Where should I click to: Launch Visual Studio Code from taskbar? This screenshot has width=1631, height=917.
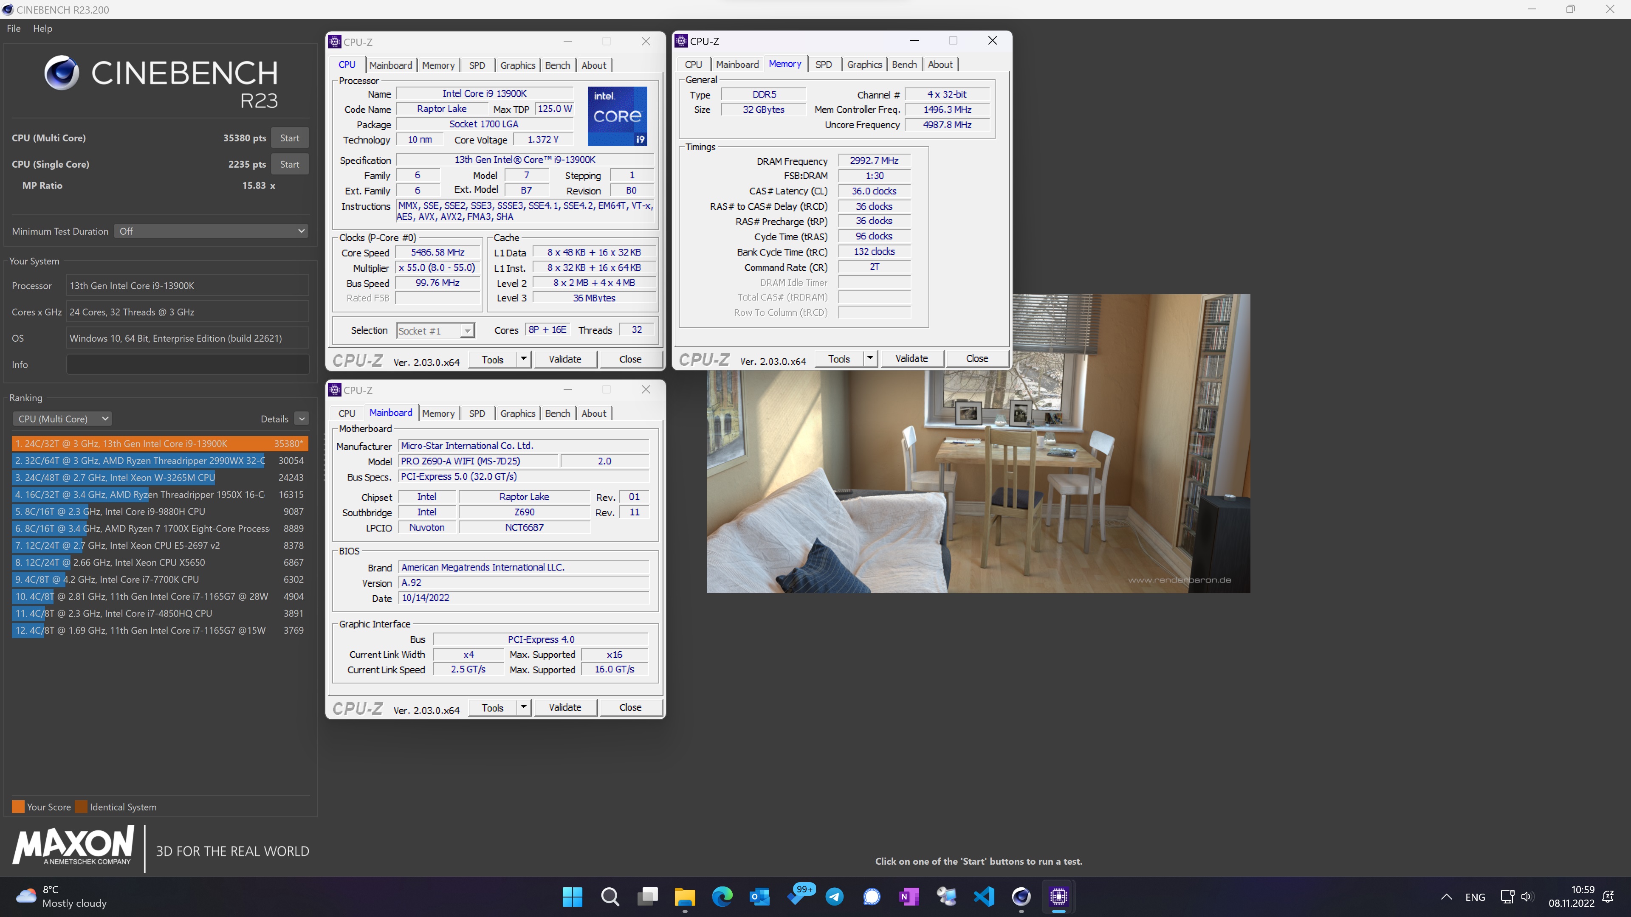(x=984, y=896)
